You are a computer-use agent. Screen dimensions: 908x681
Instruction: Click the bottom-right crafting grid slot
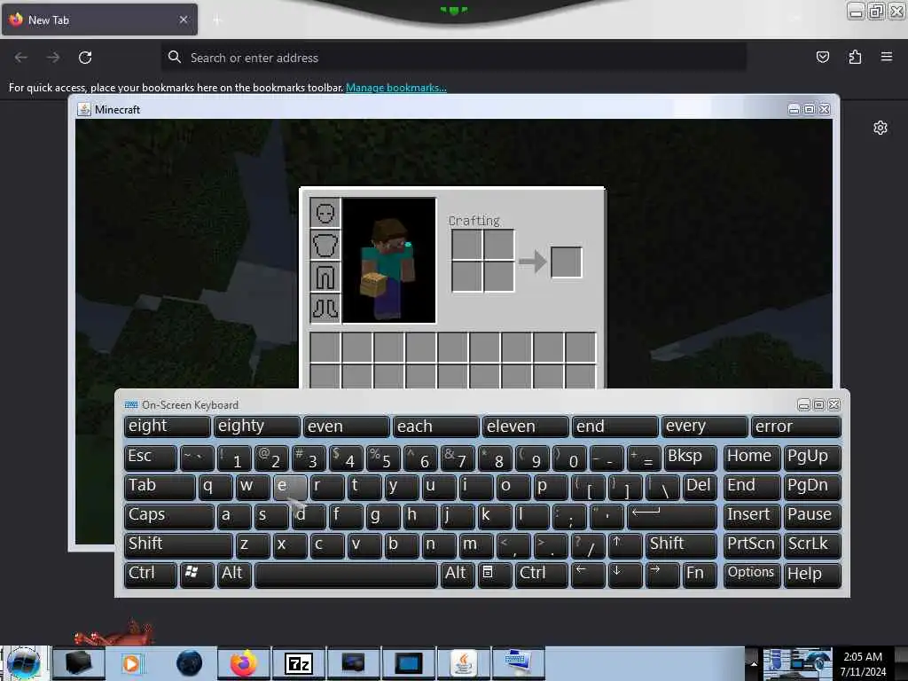tap(498, 277)
